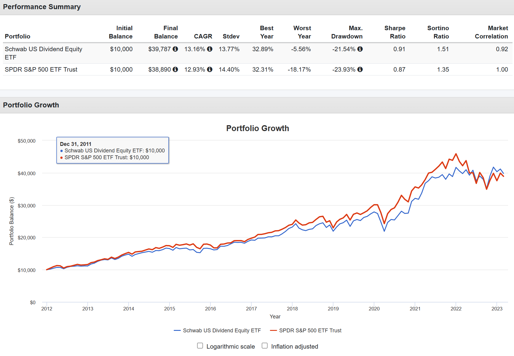Click the Portfolio Growth chart title
Viewport: 514px width, 356px height.
(x=258, y=128)
